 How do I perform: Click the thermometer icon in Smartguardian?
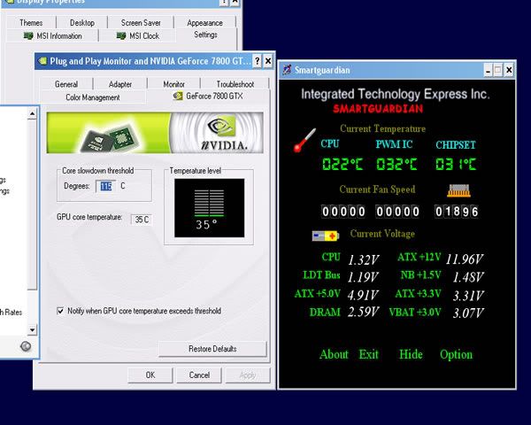[304, 140]
